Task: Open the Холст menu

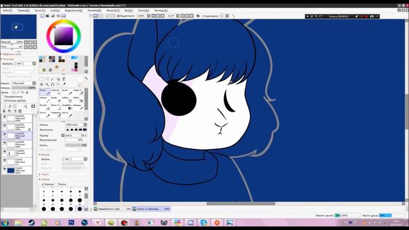Action: click(40, 10)
